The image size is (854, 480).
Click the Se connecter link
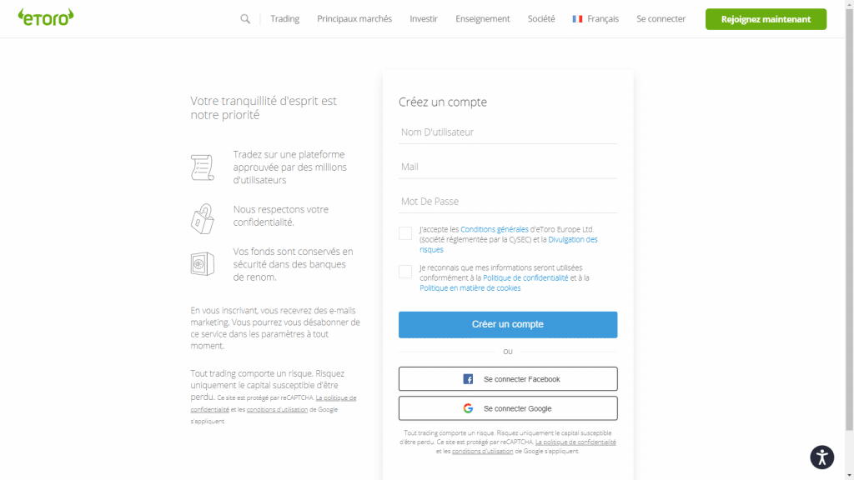[x=661, y=19]
